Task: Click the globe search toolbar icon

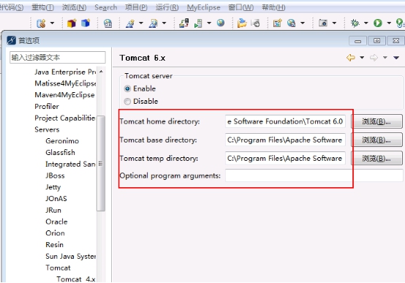Action: pos(292,23)
